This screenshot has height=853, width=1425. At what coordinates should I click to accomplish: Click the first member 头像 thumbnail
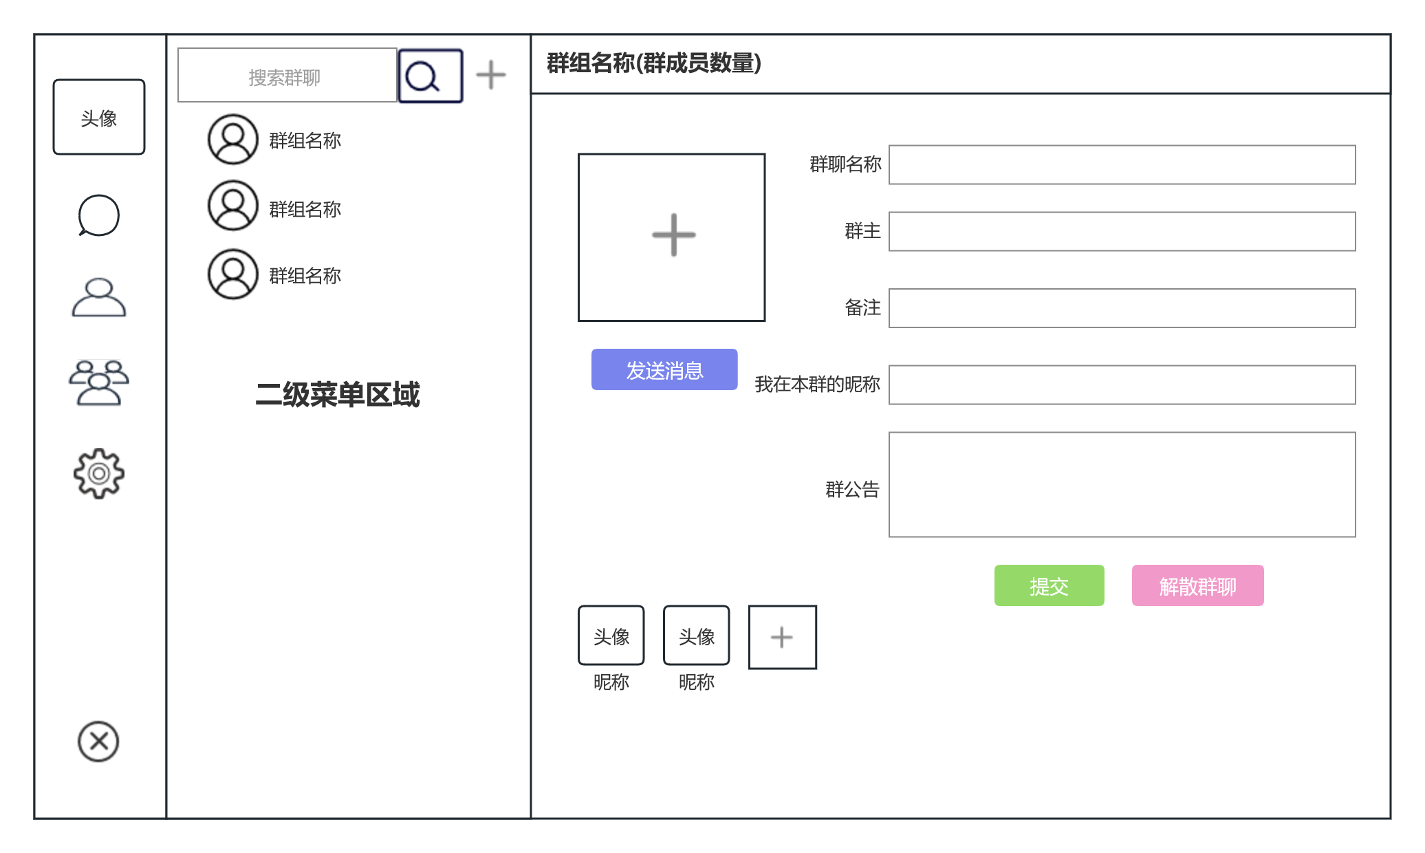(x=611, y=636)
